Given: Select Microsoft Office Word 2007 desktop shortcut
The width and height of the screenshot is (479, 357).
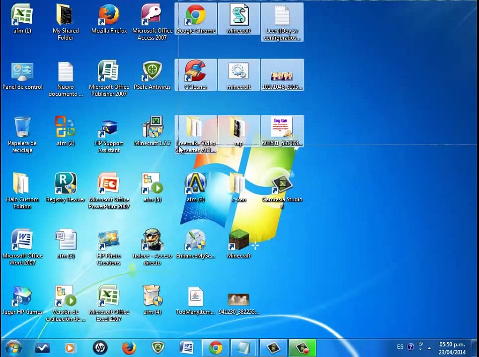Looking at the screenshot, I should (22, 247).
